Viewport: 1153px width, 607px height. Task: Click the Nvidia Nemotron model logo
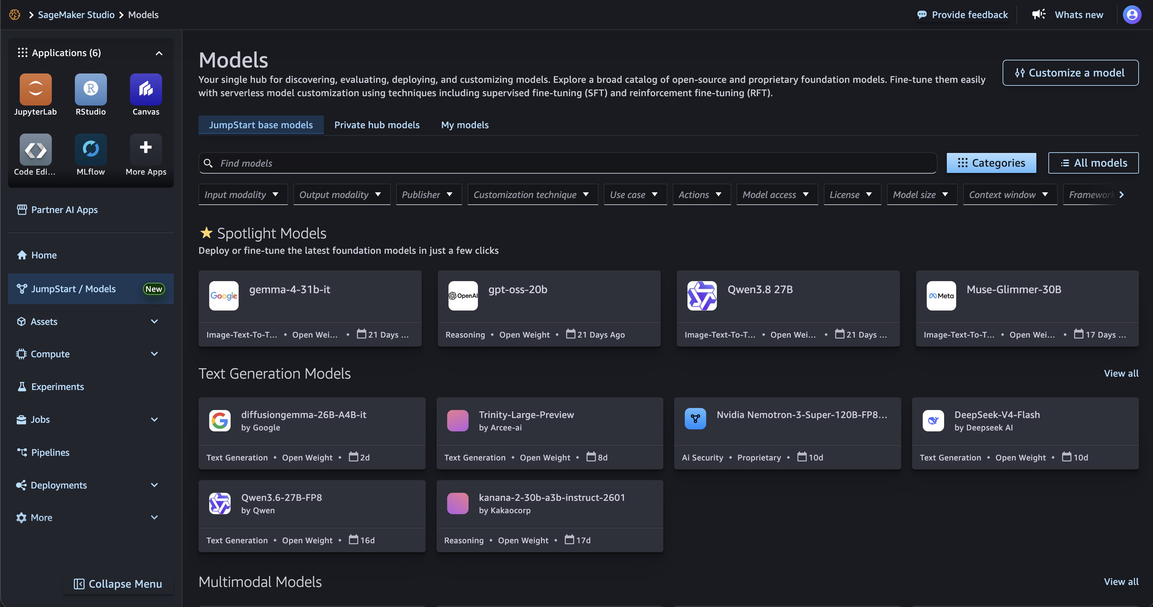click(x=695, y=419)
